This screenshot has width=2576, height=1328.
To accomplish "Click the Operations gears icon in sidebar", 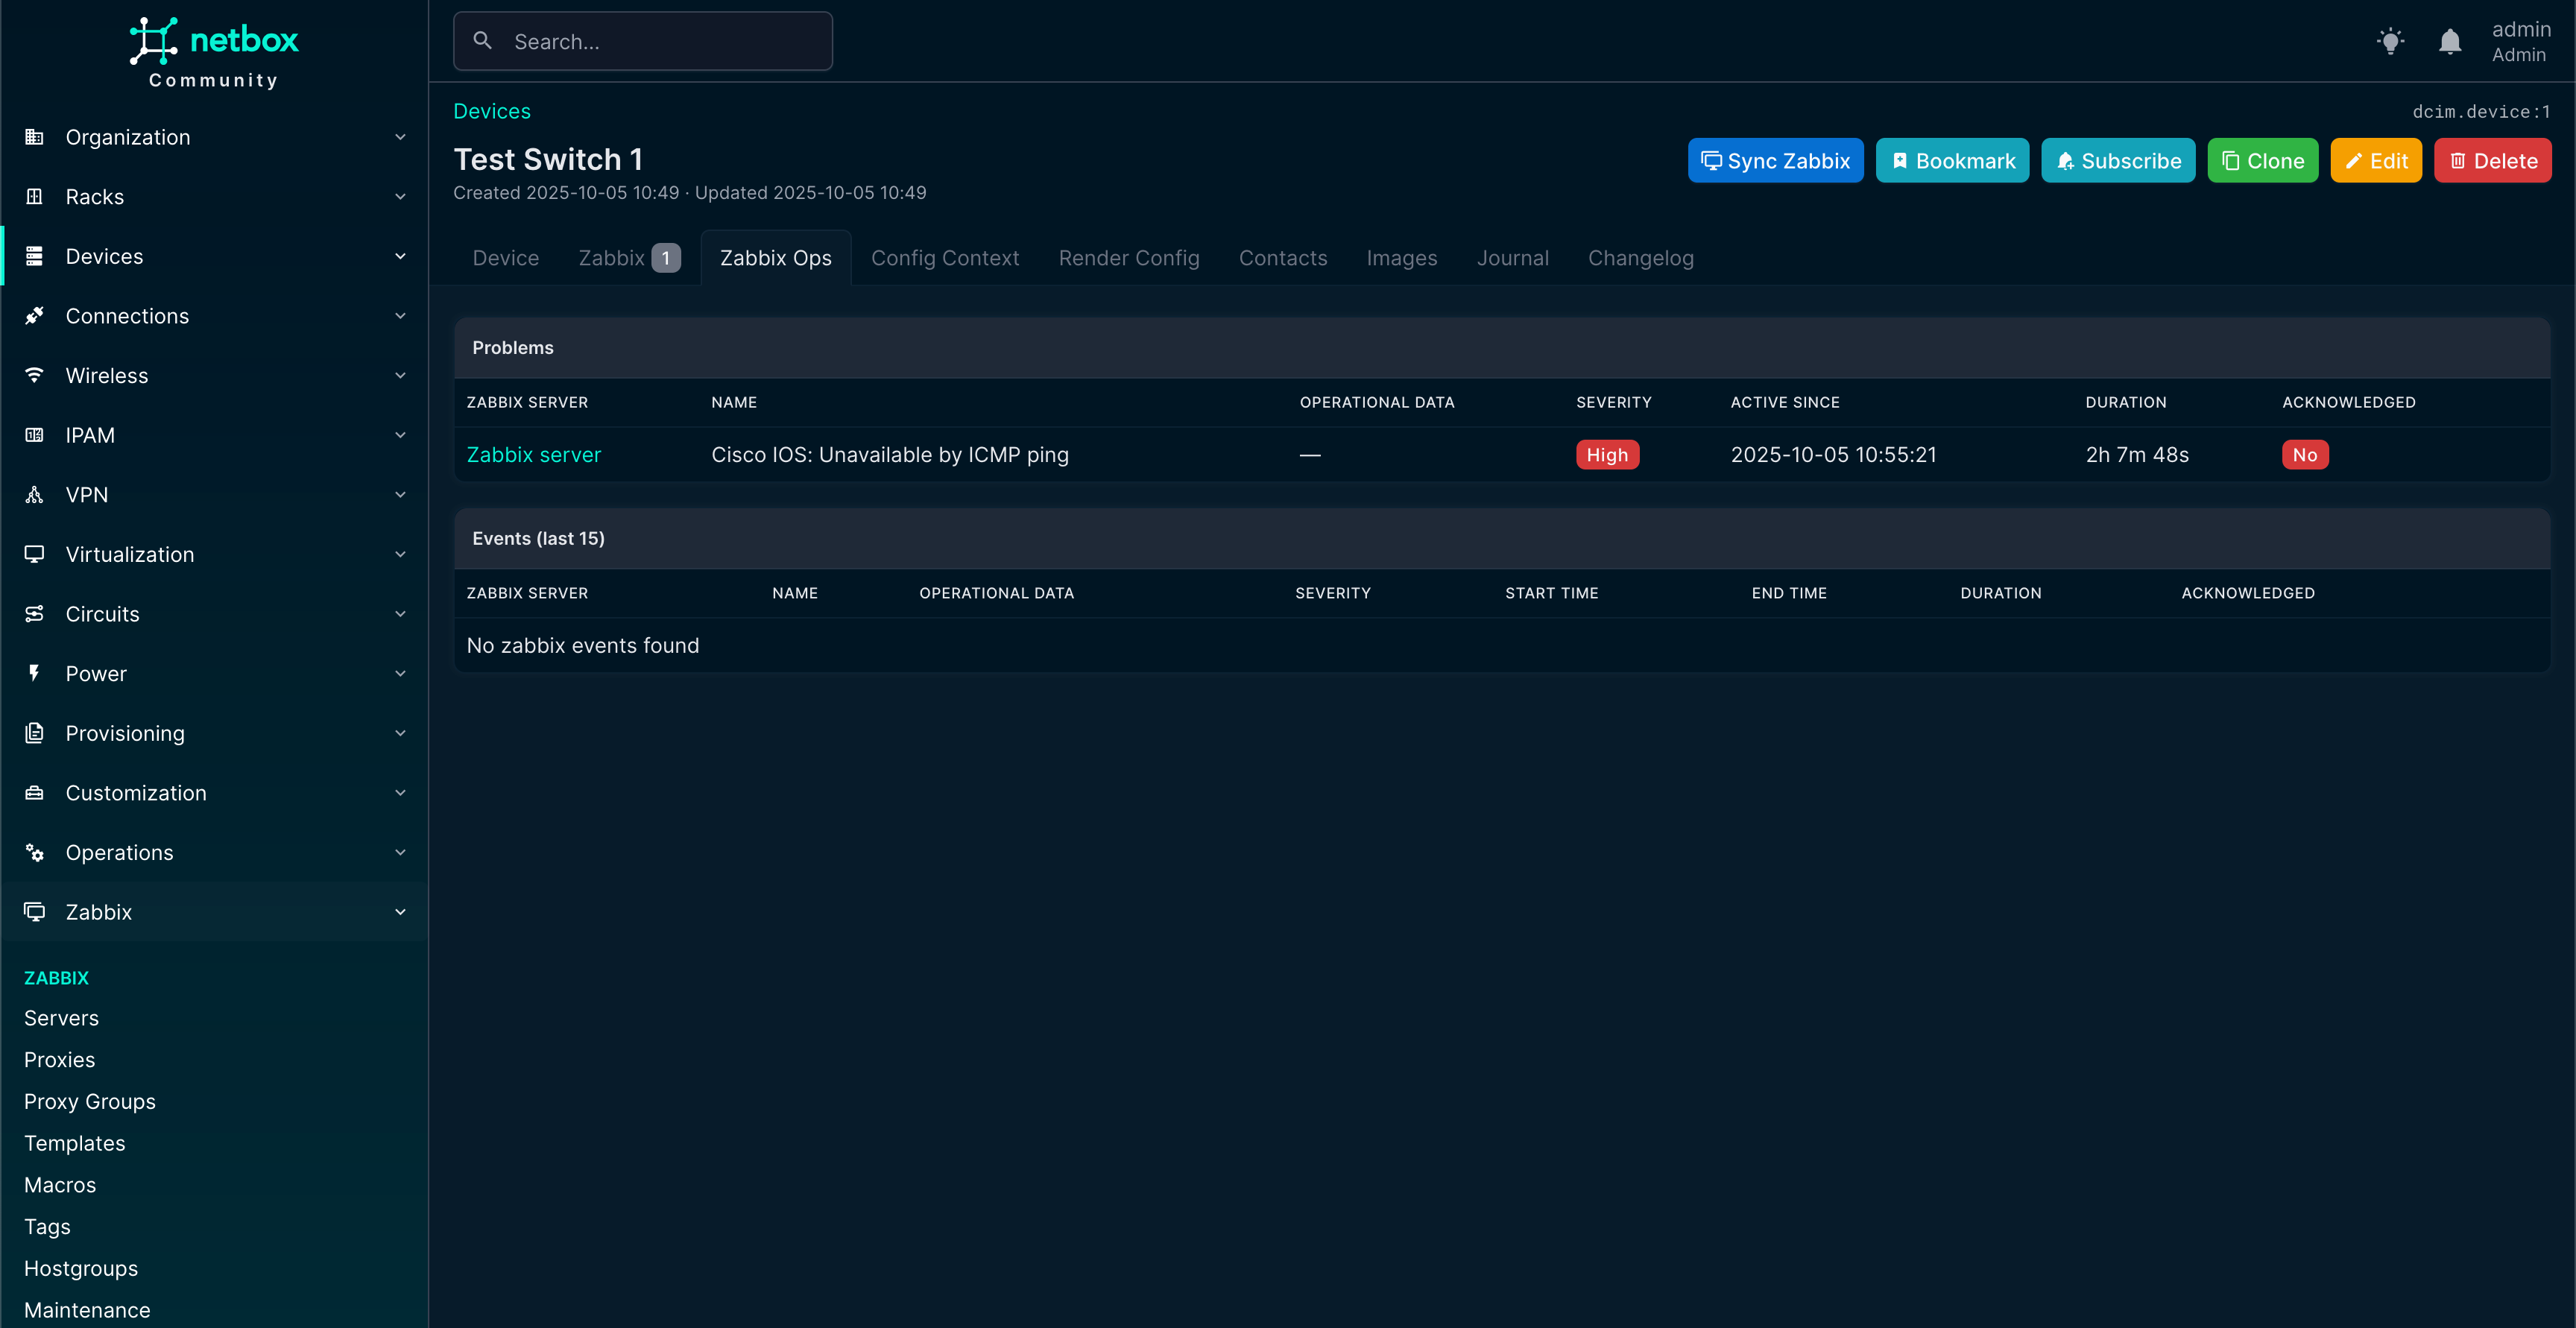I will pos(35,852).
